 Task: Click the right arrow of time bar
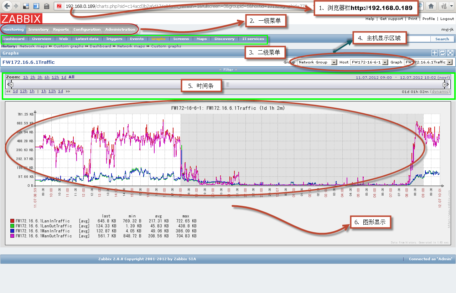[x=448, y=84]
